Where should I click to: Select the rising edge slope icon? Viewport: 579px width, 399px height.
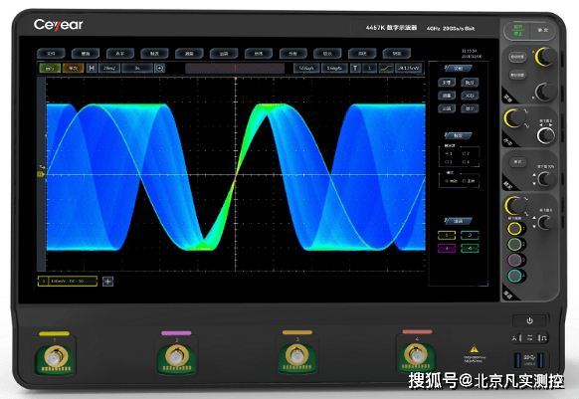click(x=386, y=68)
